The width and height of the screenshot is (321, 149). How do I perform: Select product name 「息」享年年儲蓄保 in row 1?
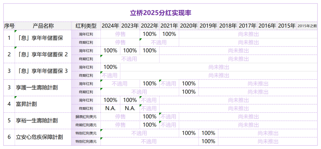click(x=43, y=38)
